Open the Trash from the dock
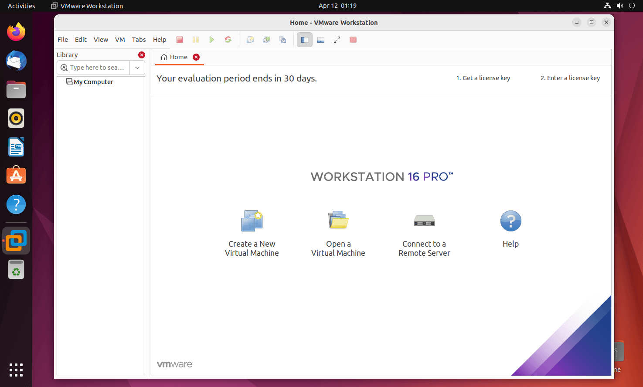Image resolution: width=643 pixels, height=387 pixels. [x=16, y=270]
